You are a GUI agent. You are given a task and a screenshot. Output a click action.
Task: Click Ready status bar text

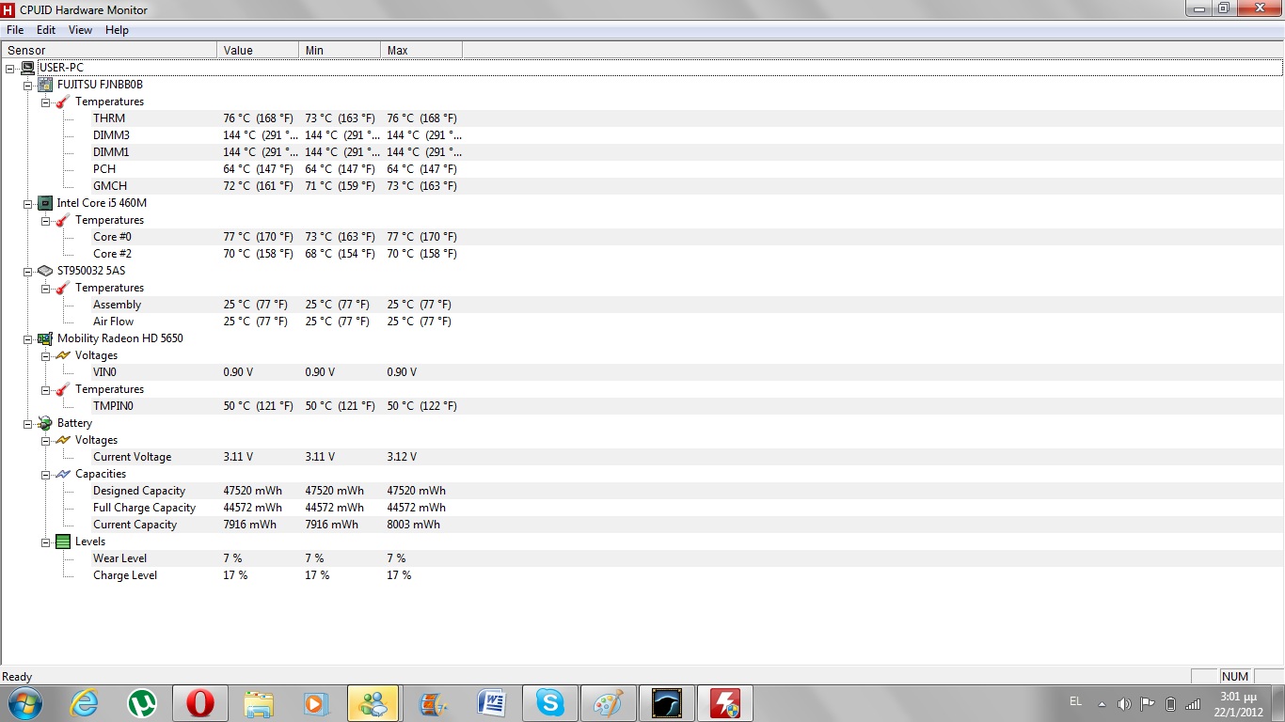point(17,677)
